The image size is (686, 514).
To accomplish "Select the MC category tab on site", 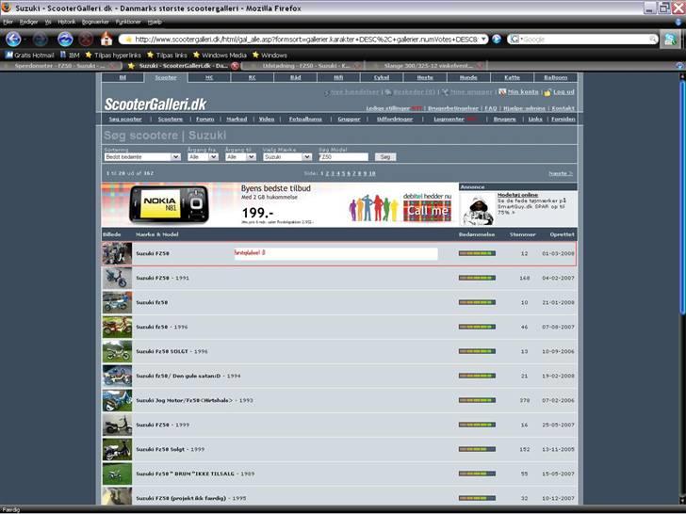I will [x=209, y=78].
